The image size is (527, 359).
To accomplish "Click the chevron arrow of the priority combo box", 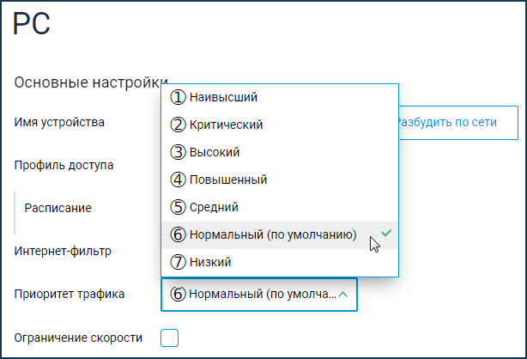I will (x=342, y=295).
